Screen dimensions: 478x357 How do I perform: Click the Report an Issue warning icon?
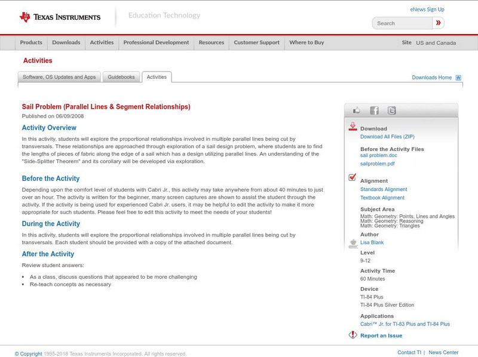pyautogui.click(x=353, y=335)
